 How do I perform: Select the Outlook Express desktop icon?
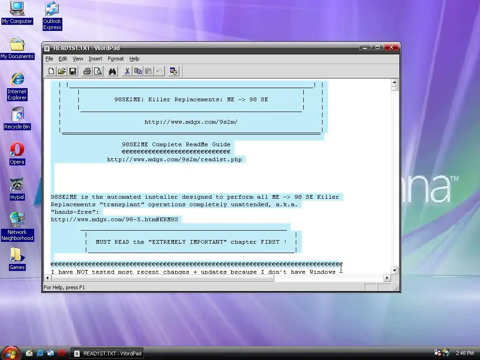(x=52, y=15)
